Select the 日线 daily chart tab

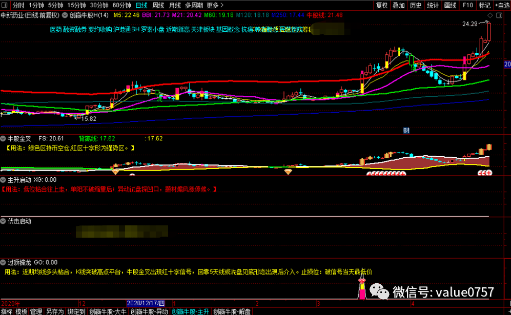[x=141, y=5]
